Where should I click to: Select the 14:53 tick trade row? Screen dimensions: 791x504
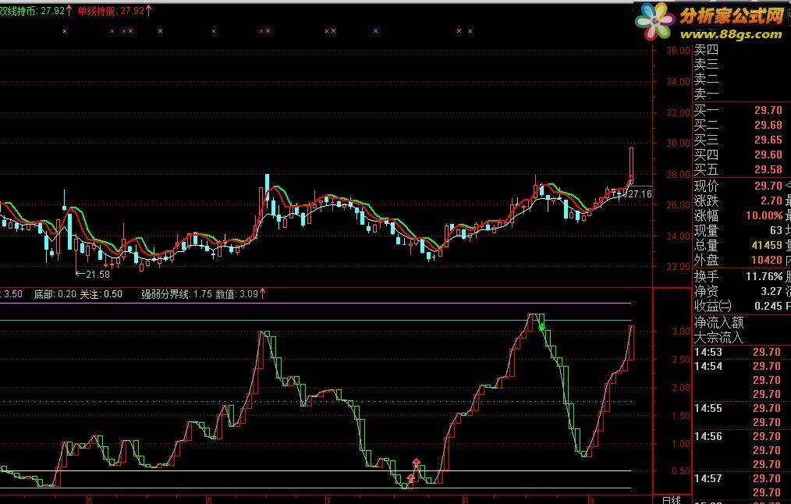742,352
